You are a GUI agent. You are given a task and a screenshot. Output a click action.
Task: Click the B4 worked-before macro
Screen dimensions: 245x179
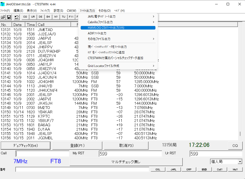point(48,17)
